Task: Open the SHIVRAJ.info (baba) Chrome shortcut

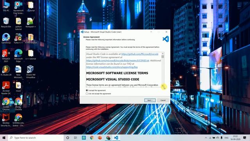Action: click(x=18, y=120)
